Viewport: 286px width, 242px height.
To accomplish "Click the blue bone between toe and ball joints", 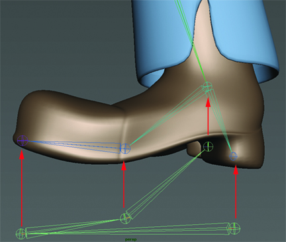I will tap(75, 145).
